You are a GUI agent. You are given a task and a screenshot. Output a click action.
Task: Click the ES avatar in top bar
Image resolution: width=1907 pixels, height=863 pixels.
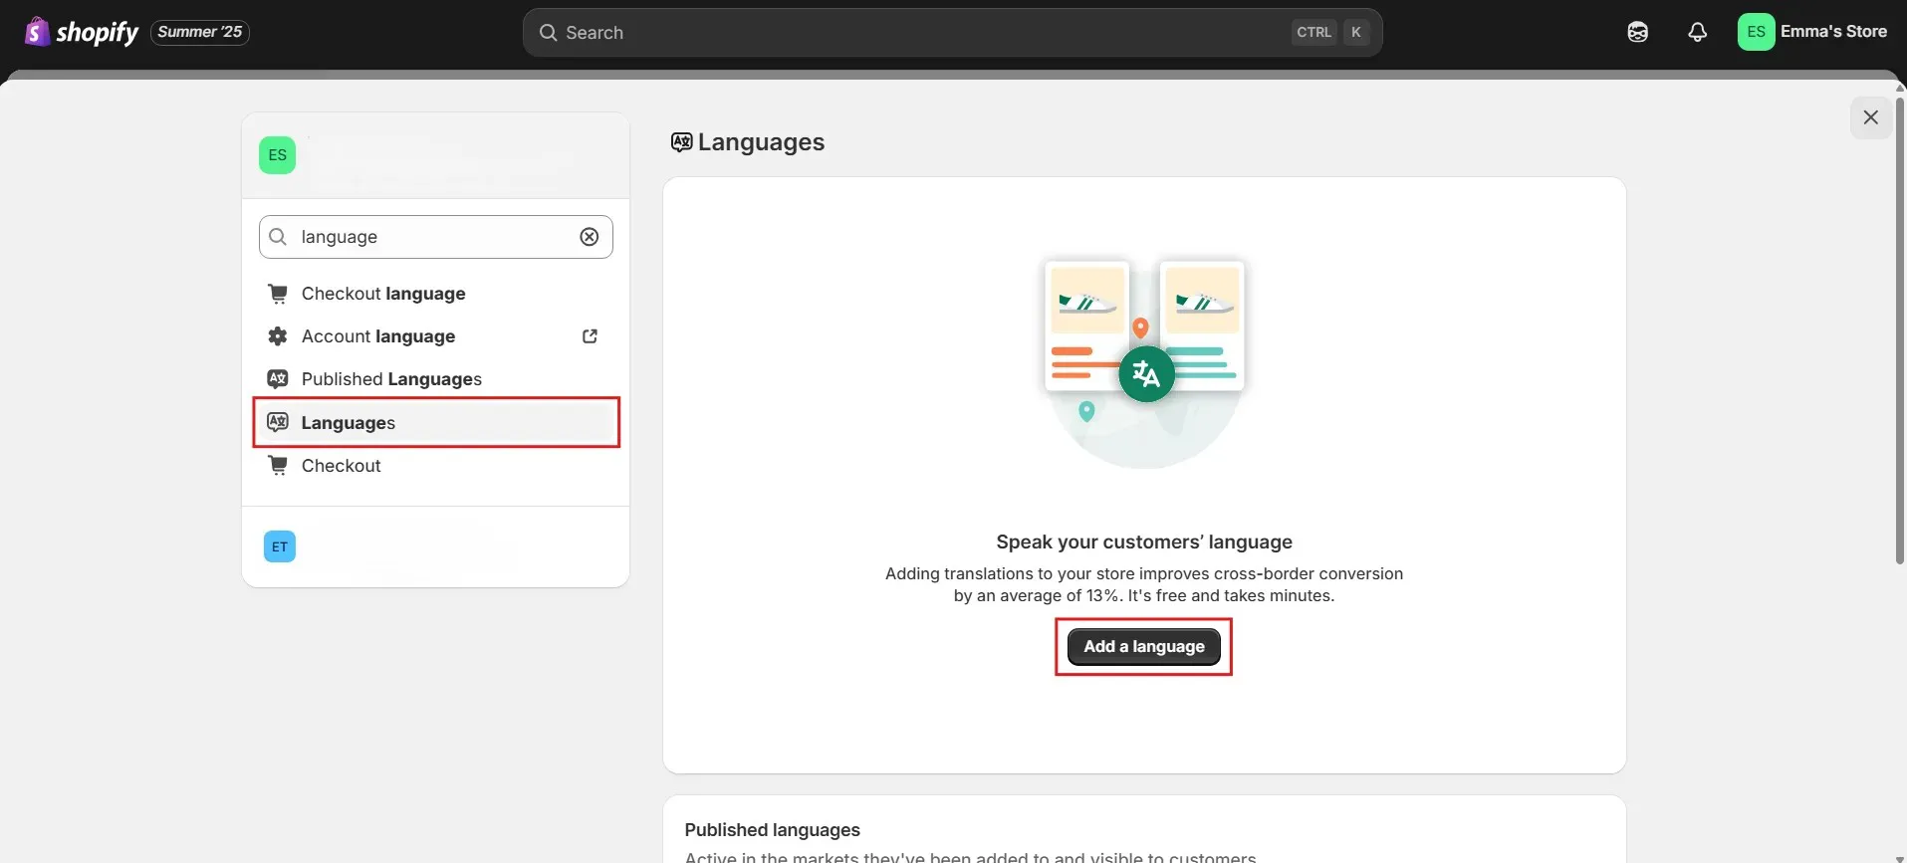click(x=1756, y=32)
